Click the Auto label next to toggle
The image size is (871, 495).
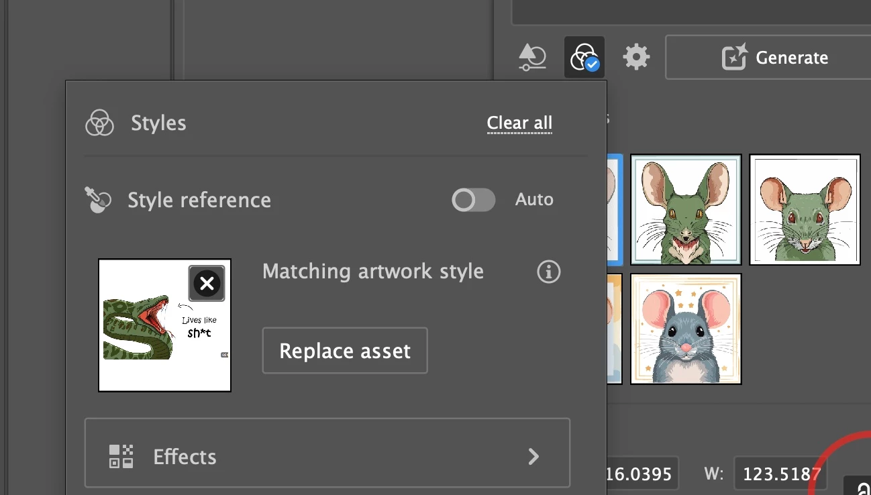coord(534,199)
